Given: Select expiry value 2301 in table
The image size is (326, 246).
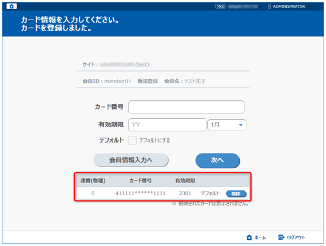Looking at the screenshot, I should pyautogui.click(x=185, y=193).
